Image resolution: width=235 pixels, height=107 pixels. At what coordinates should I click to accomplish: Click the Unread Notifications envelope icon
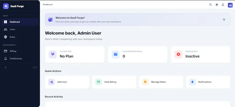[115, 54]
